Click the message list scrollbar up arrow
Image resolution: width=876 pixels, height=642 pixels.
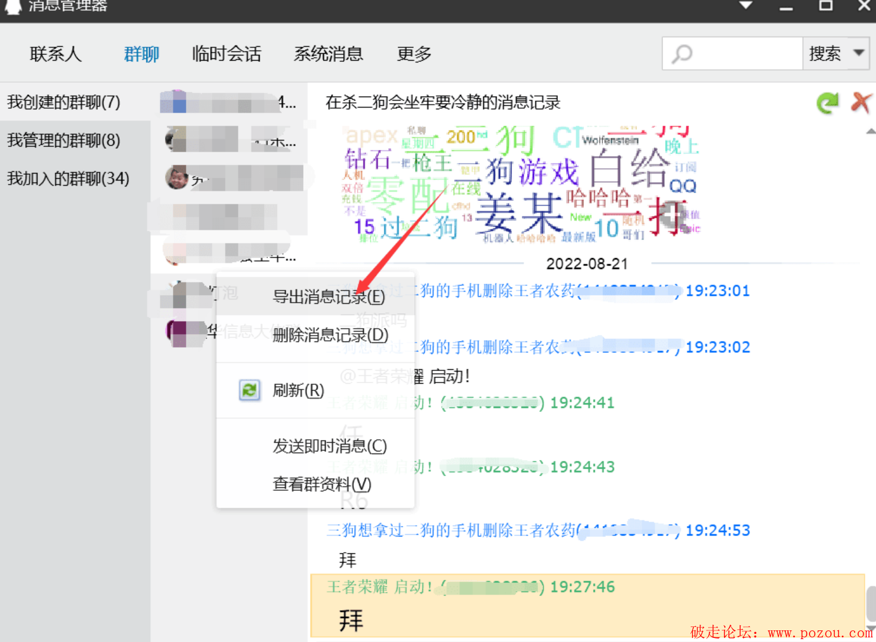point(871,131)
